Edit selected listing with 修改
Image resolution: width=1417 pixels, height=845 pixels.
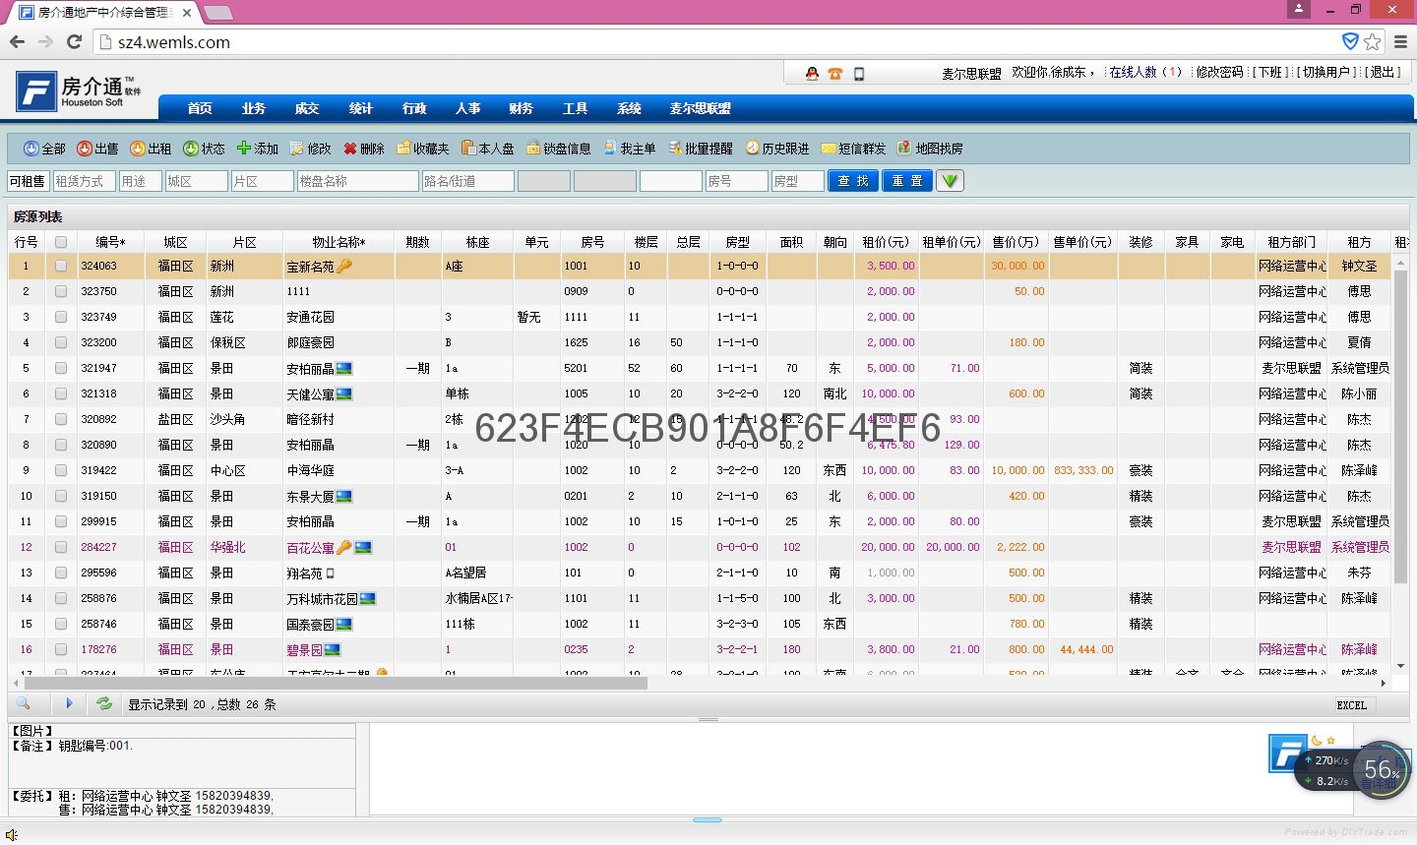pos(310,149)
